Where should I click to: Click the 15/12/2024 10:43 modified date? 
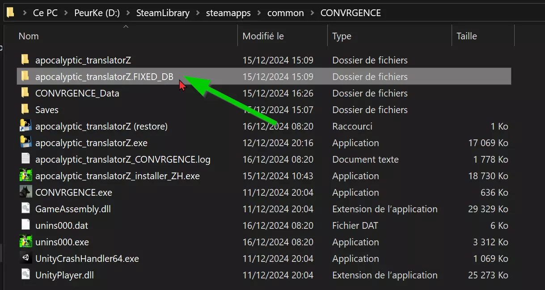[x=278, y=176]
